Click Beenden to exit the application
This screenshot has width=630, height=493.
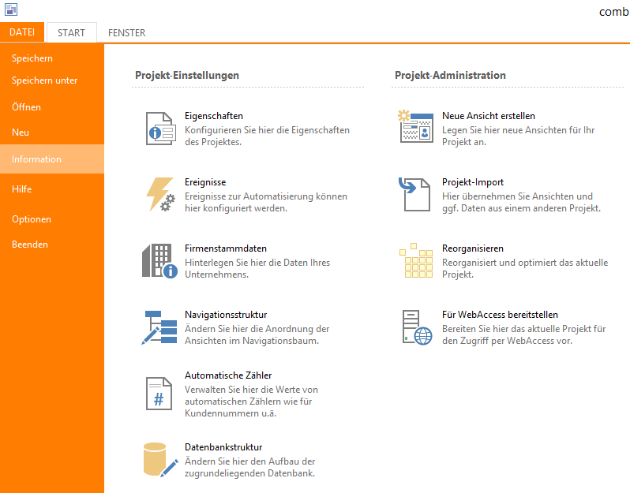click(30, 245)
